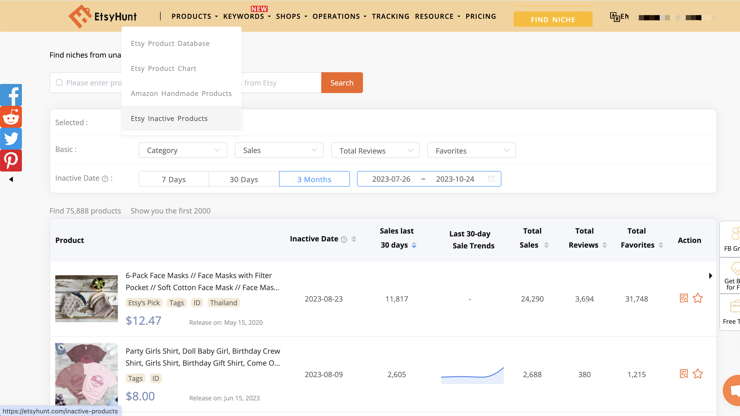The width and height of the screenshot is (740, 416).
Task: Share page via the Reddit icon
Action: coord(11,117)
